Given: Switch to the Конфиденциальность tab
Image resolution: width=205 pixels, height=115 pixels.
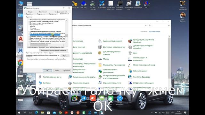Looking at the screenshot, I should pyautogui.click(x=61, y=12).
